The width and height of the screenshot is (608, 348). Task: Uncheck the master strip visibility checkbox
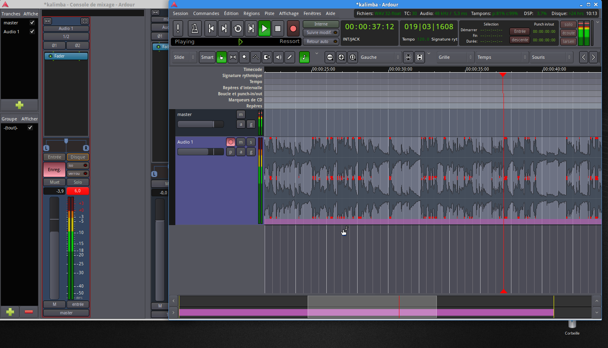(x=32, y=23)
